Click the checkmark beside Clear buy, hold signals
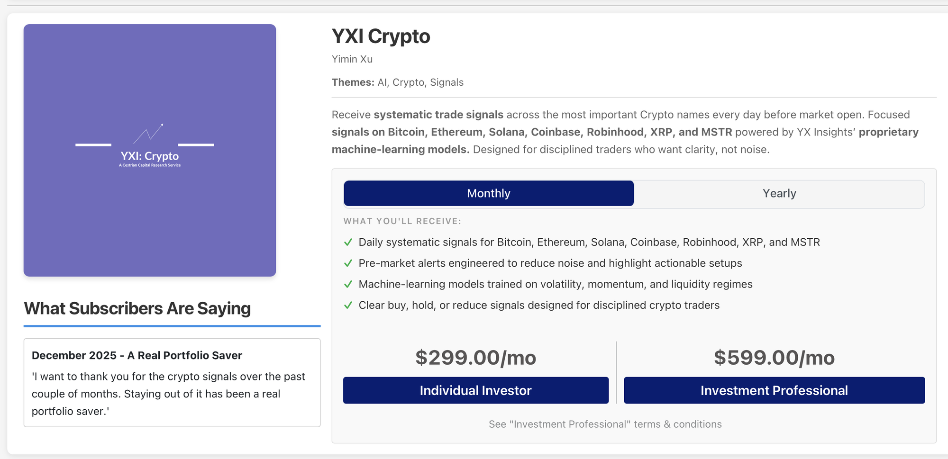The width and height of the screenshot is (948, 459). 348,306
